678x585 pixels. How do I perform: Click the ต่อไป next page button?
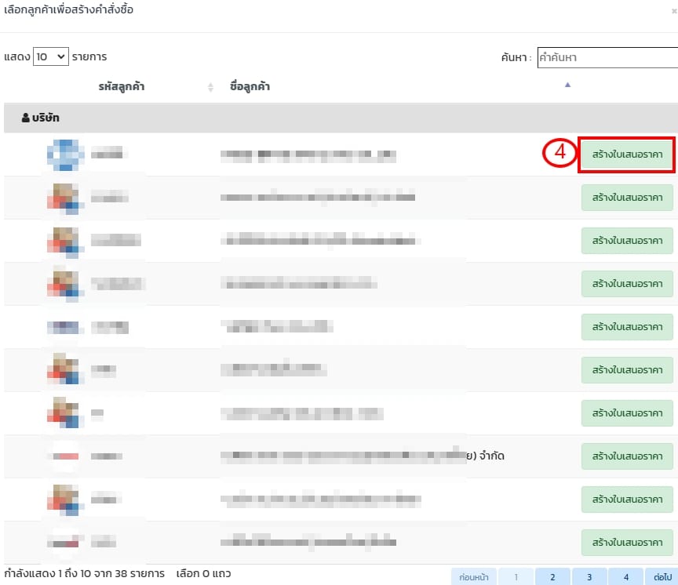662,577
